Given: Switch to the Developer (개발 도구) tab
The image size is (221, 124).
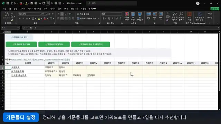Looking at the screenshot, I should point(74,9).
